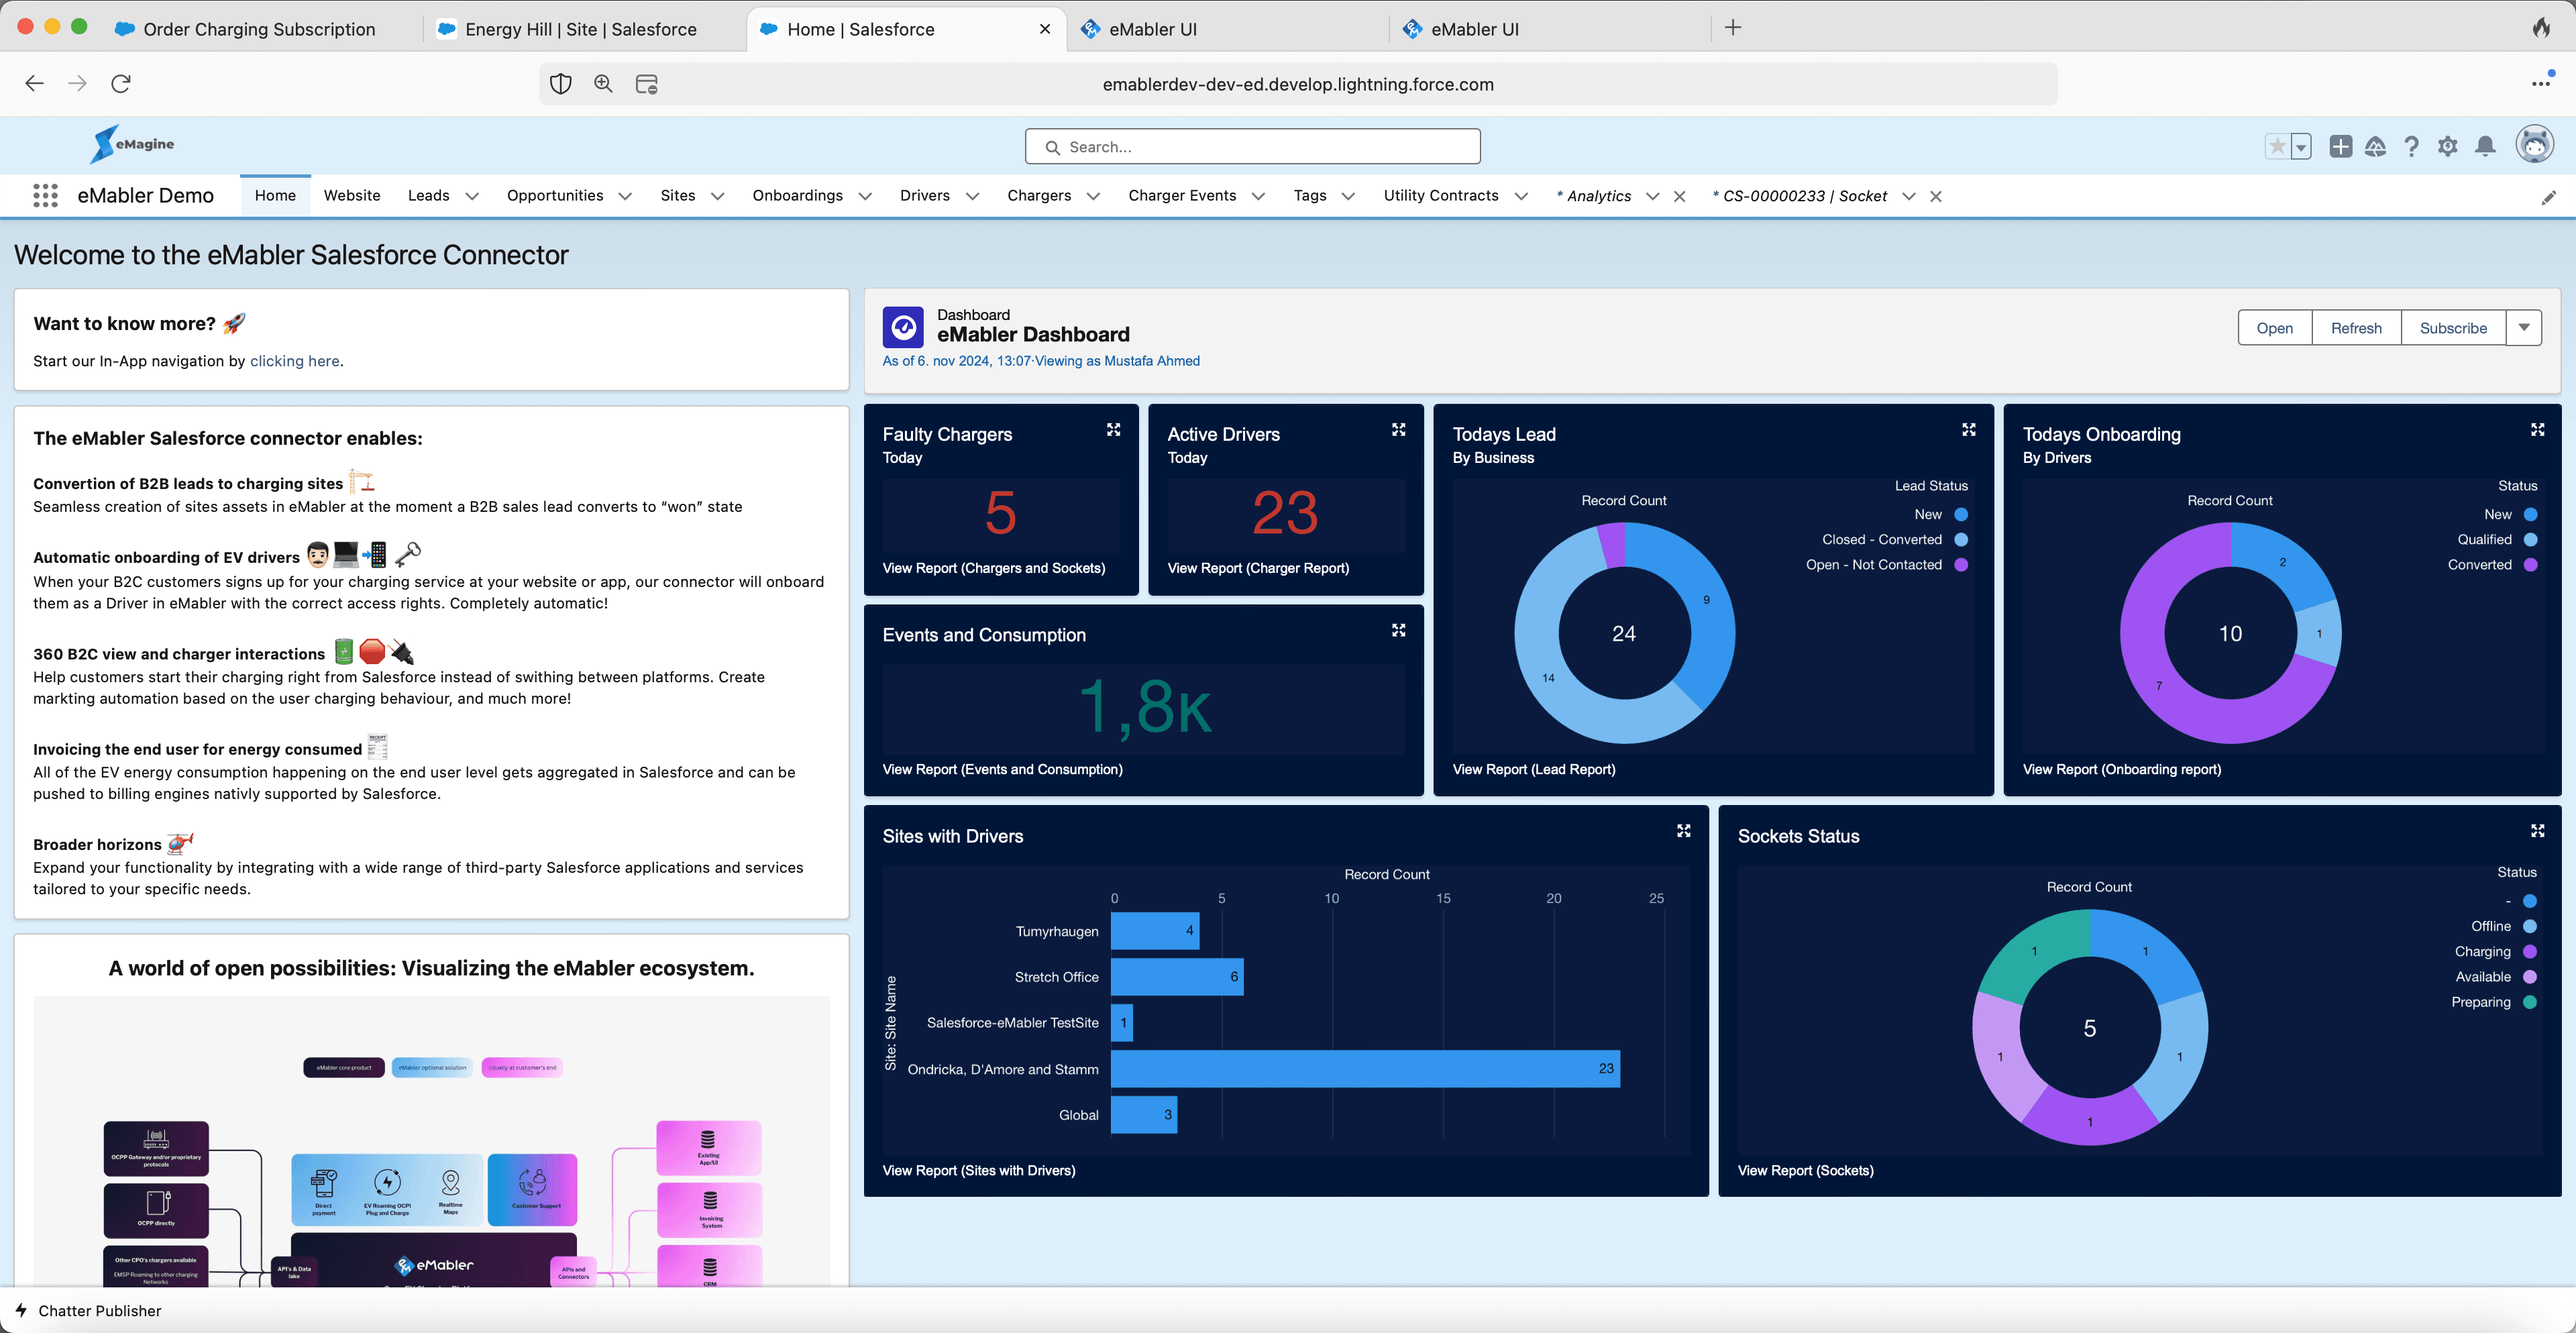2576x1333 pixels.
Task: Click the Ondricka, D'Amore and Stamm bar
Action: point(1364,1068)
